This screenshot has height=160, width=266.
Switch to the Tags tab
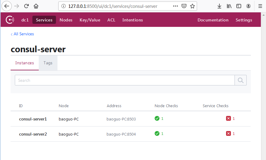[48, 63]
